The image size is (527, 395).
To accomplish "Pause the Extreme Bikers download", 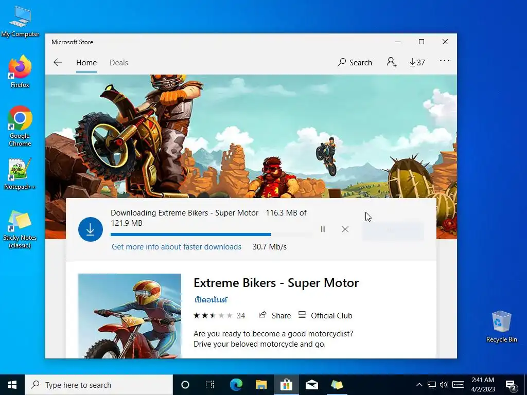I will click(x=323, y=229).
